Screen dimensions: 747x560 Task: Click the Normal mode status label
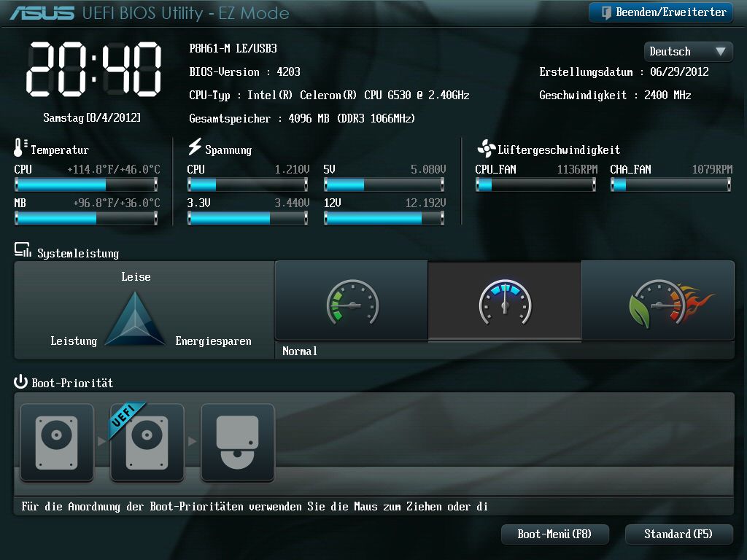[300, 351]
